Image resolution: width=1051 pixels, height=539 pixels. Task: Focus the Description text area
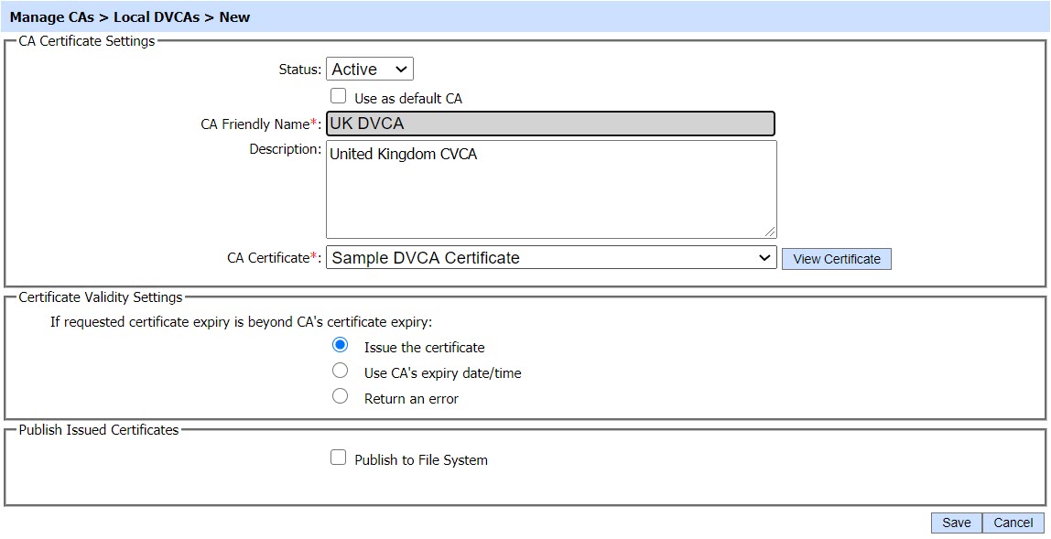tap(550, 189)
